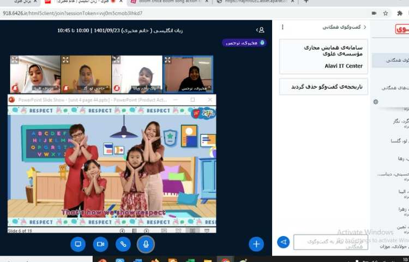Open the blue plus actions menu

click(x=256, y=244)
